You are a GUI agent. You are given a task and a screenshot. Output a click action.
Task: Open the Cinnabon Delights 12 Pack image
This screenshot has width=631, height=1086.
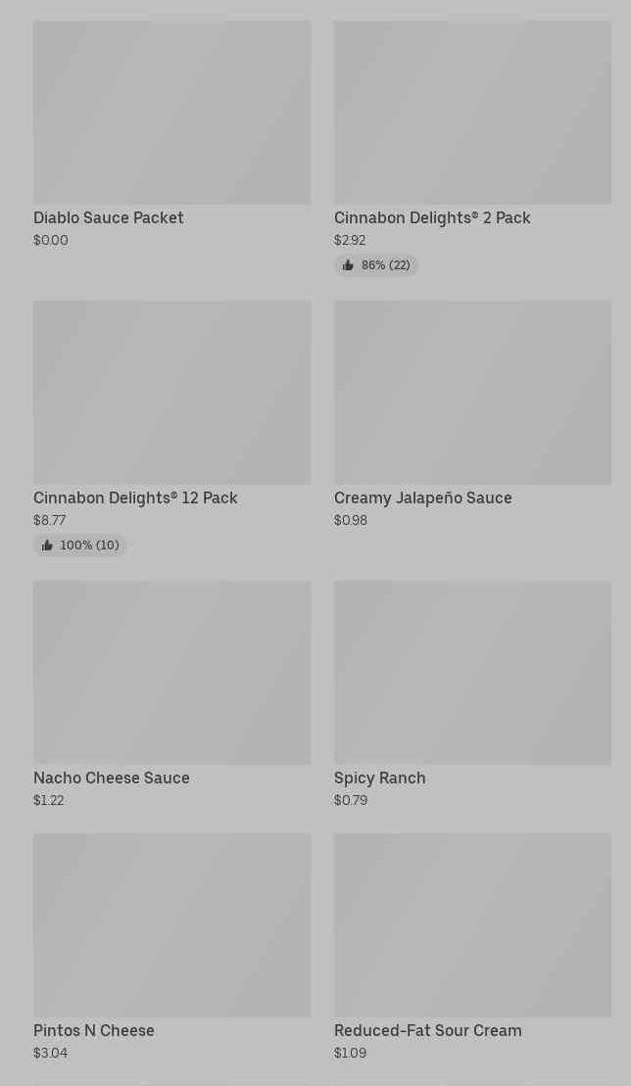[x=171, y=393]
